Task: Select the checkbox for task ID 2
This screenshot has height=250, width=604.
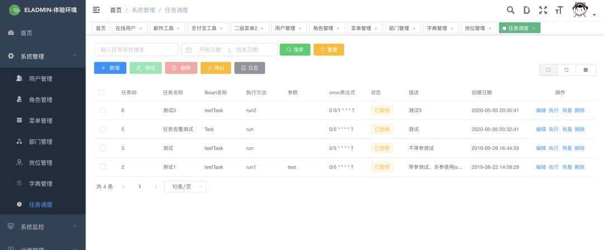Action: [103, 167]
